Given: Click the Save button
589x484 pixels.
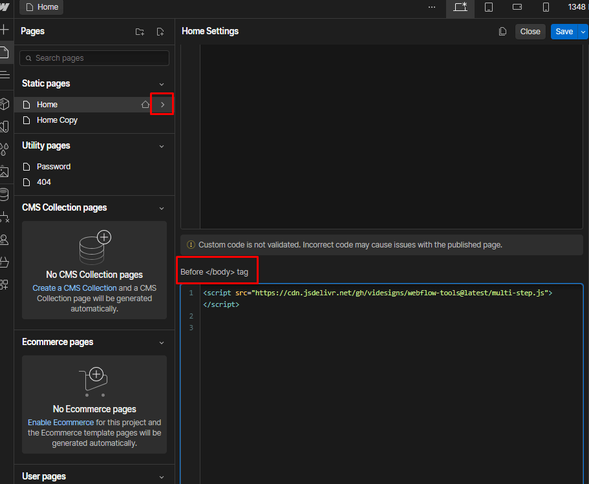Looking at the screenshot, I should tap(564, 32).
